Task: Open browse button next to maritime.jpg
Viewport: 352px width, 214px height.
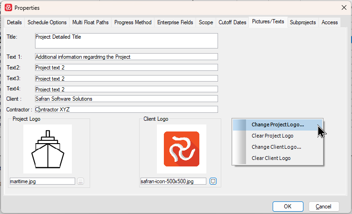Action: point(80,181)
